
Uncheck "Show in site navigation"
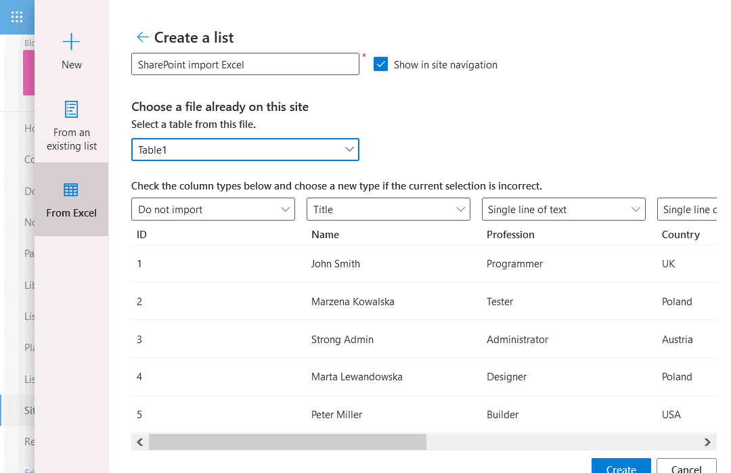380,64
